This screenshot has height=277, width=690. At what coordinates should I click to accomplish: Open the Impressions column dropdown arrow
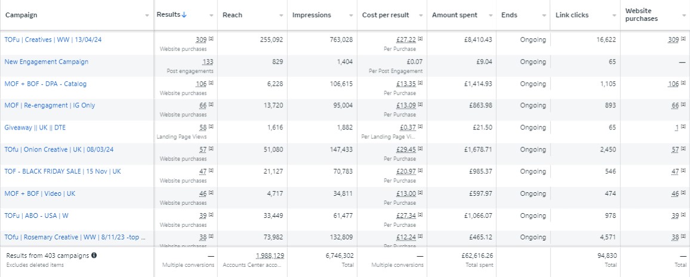(x=351, y=15)
